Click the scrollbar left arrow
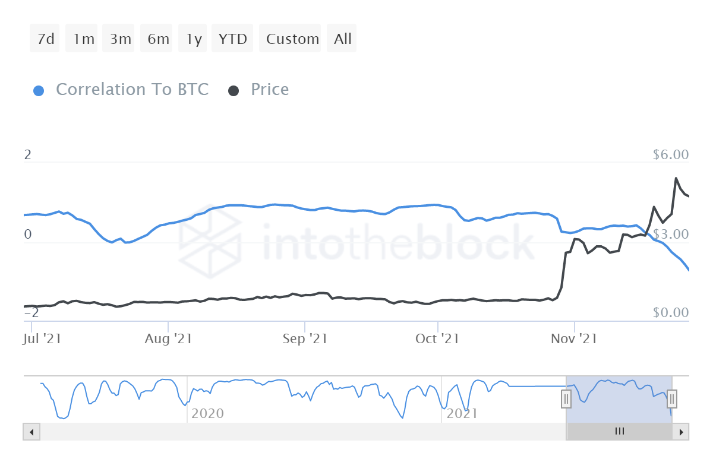Viewport: 713px width, 475px height. (x=32, y=432)
